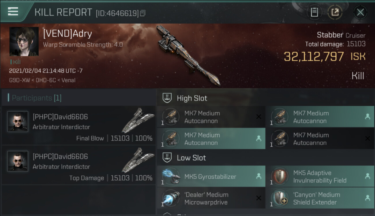Close the Kill Report window
The image size is (375, 216).
[360, 12]
